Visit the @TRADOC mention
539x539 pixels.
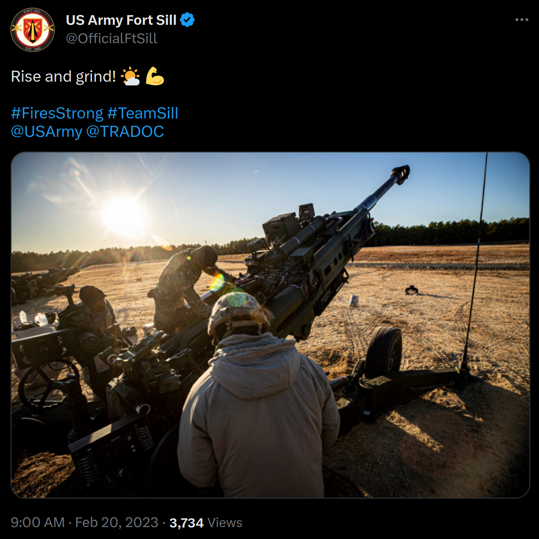point(125,132)
